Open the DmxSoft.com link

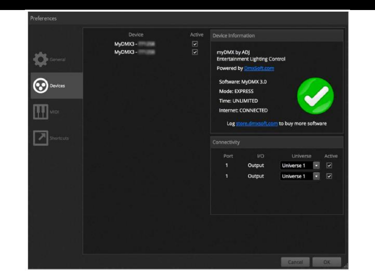[x=259, y=68]
